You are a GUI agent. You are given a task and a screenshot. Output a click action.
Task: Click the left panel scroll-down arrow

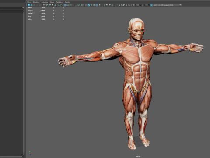pos(24,154)
